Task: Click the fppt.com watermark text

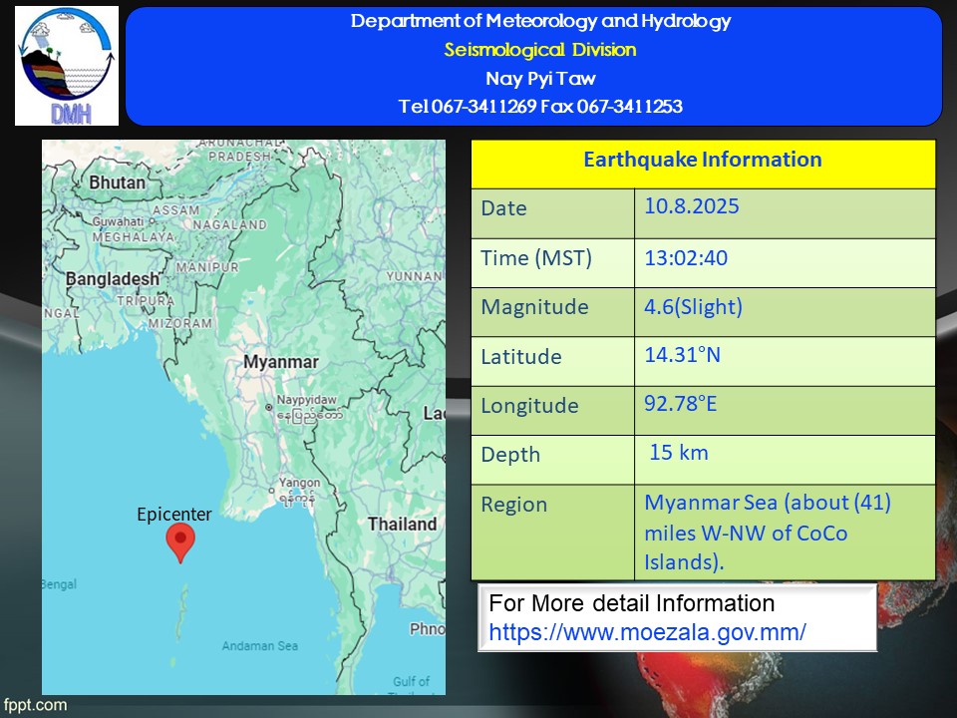Action: (35, 705)
